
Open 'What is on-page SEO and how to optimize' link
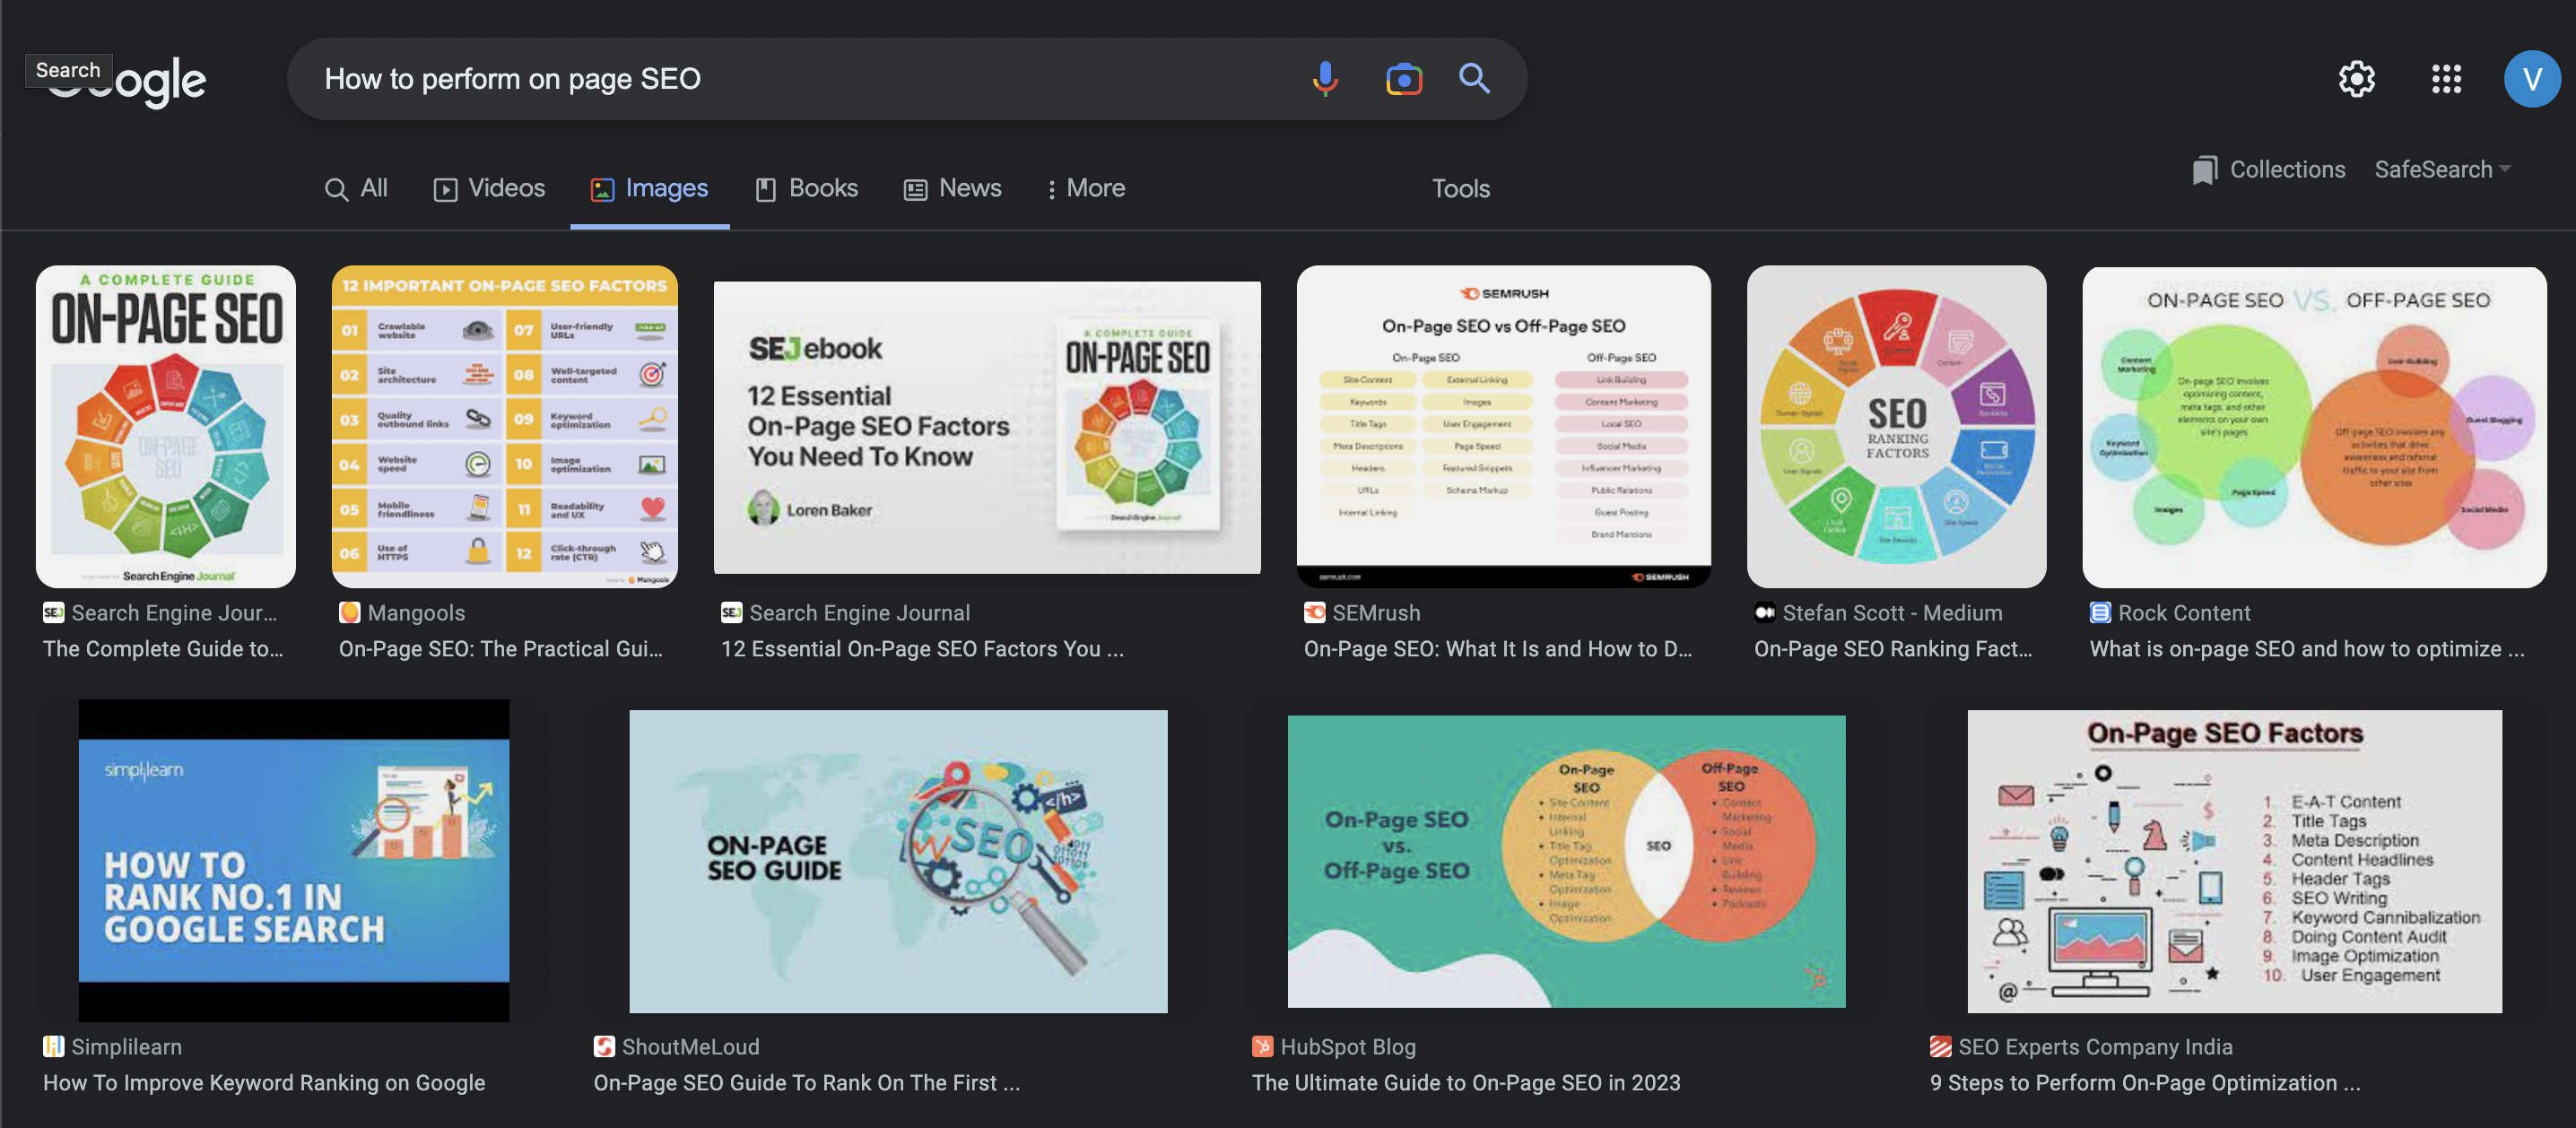point(2307,649)
